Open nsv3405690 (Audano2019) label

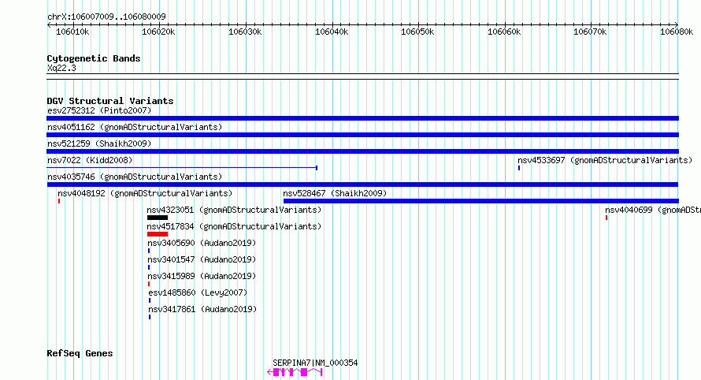click(x=202, y=243)
